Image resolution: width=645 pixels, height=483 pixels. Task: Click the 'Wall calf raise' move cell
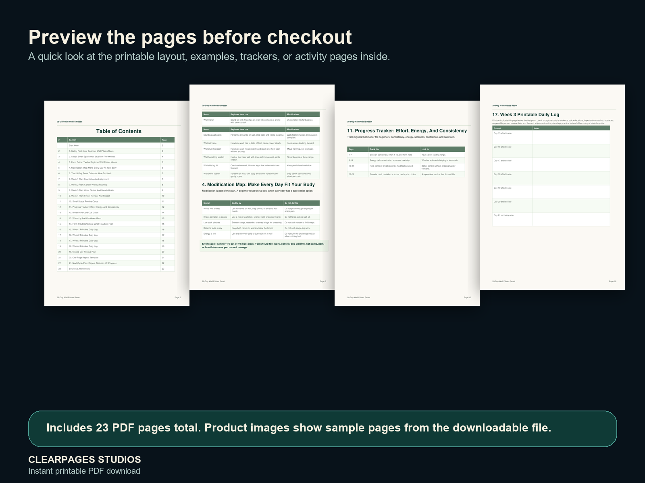(x=216, y=143)
